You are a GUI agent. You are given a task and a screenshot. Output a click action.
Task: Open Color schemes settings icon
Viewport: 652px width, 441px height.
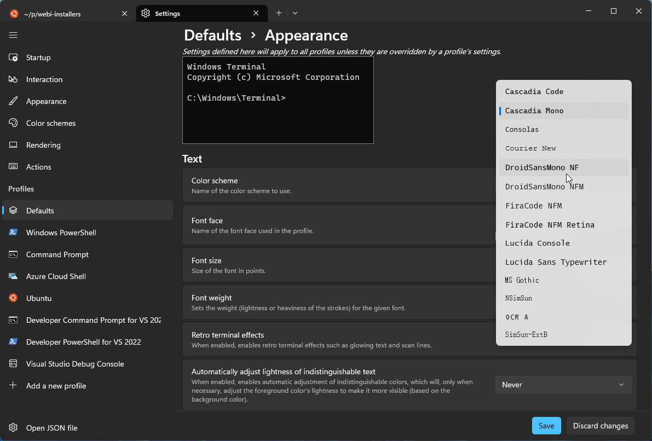(13, 123)
